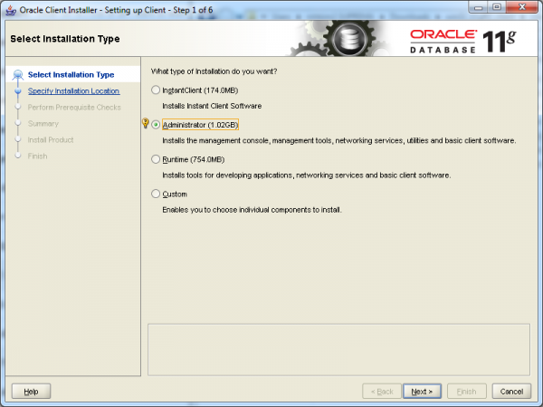Choose the Administrator (1.02GB) radio option
The width and height of the screenshot is (543, 407).
(x=157, y=125)
